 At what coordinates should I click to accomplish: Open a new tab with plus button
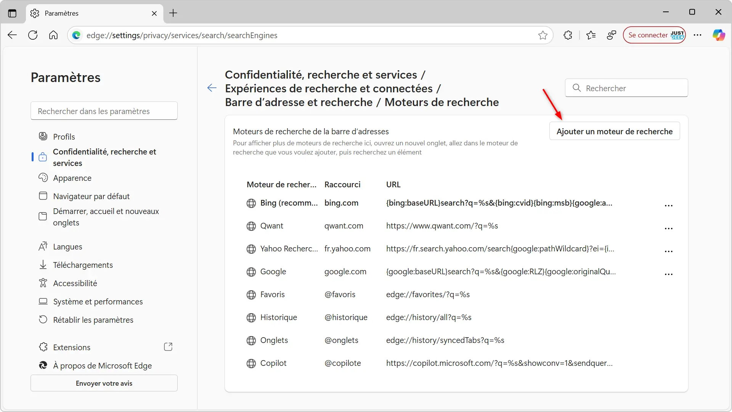[173, 13]
